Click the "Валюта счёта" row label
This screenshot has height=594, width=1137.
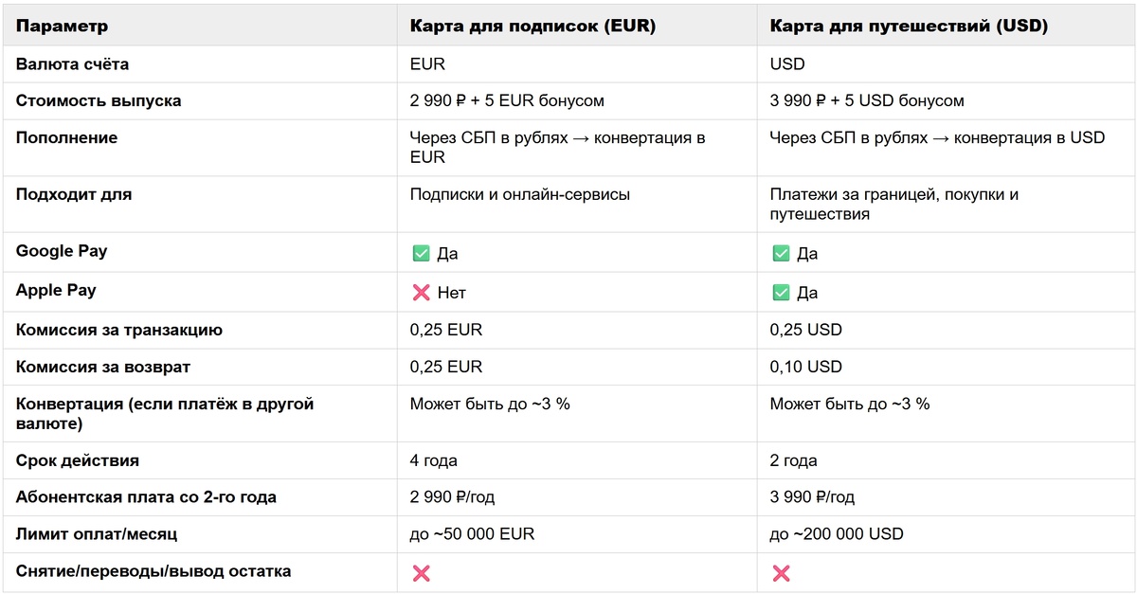73,64
